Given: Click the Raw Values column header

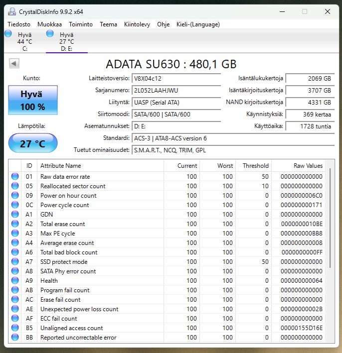Looking at the screenshot, I should pyautogui.click(x=299, y=166).
